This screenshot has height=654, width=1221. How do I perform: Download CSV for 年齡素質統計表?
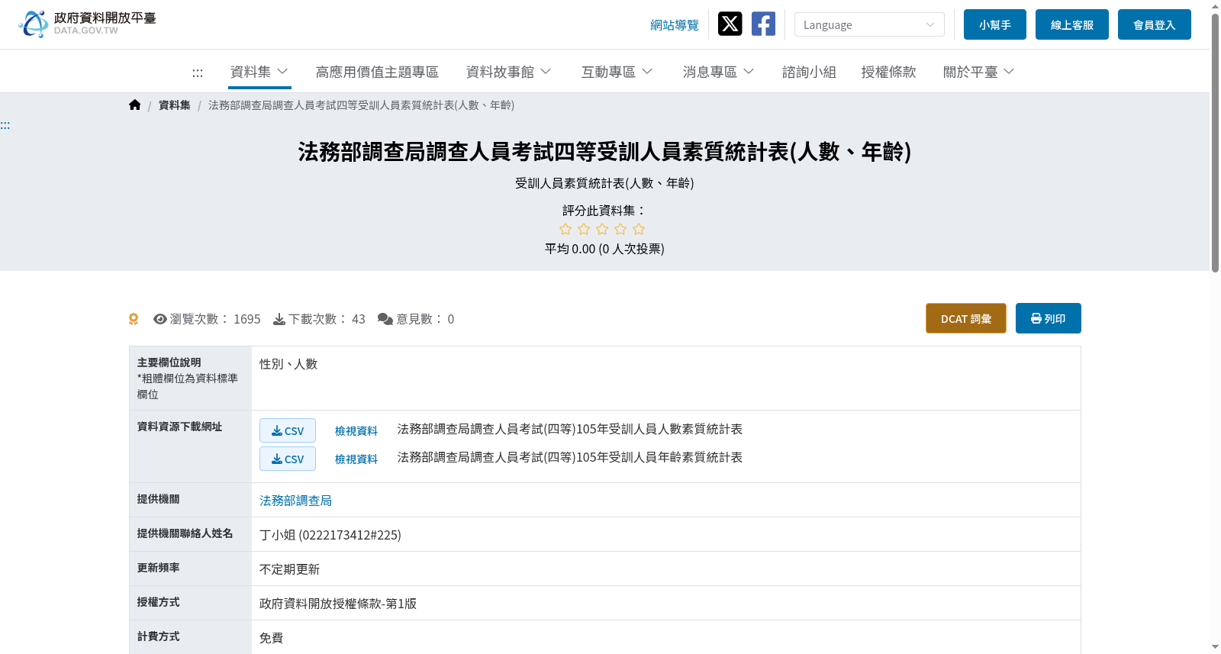click(288, 459)
